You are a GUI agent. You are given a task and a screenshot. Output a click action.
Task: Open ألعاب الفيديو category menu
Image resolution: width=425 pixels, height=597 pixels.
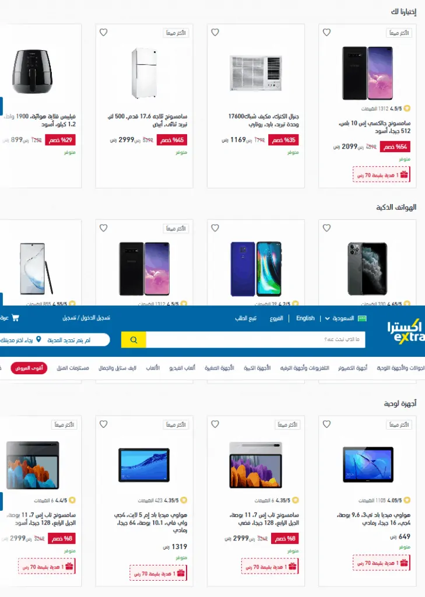coord(182,368)
